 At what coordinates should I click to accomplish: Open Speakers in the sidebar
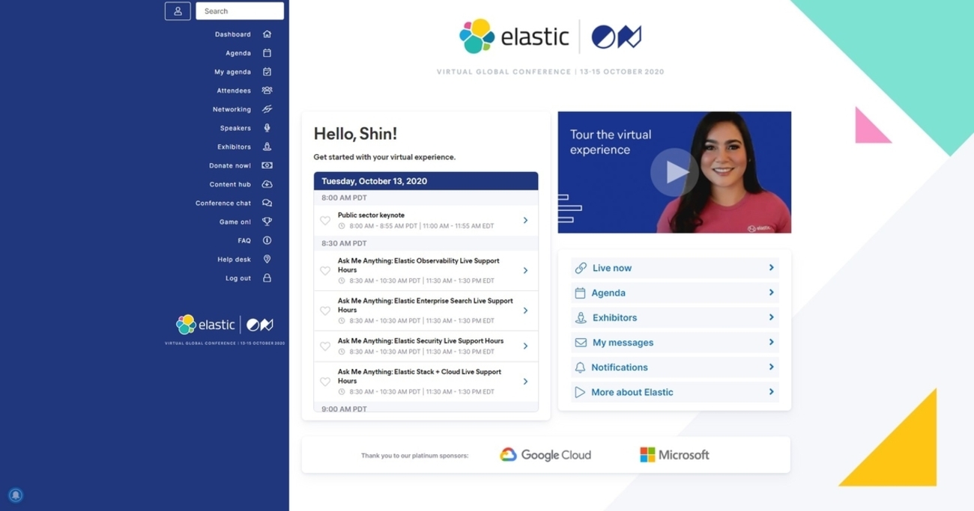coord(235,128)
